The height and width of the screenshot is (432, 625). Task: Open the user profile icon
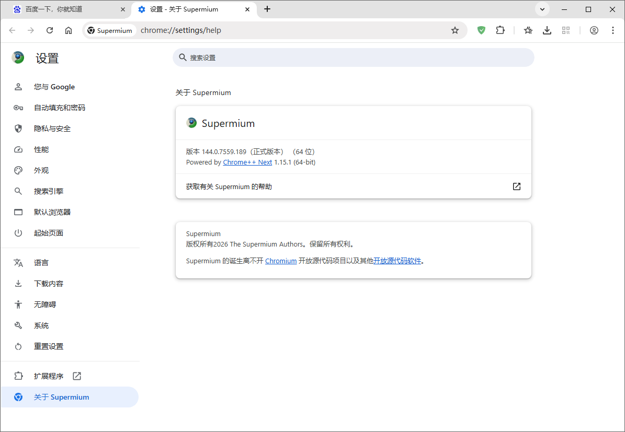click(x=594, y=30)
